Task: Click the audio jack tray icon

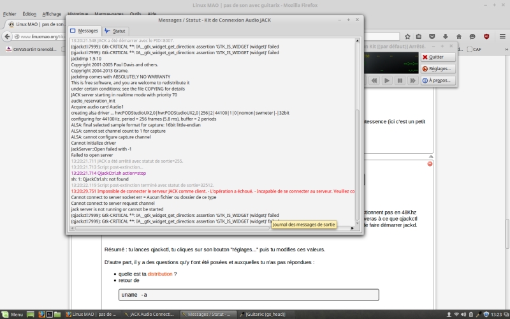Action: click(479, 315)
